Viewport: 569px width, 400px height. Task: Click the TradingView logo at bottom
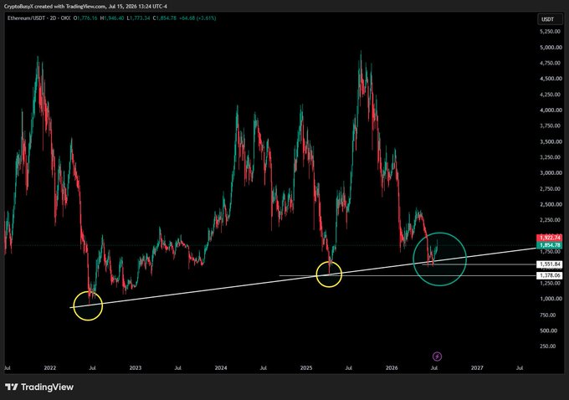point(39,387)
